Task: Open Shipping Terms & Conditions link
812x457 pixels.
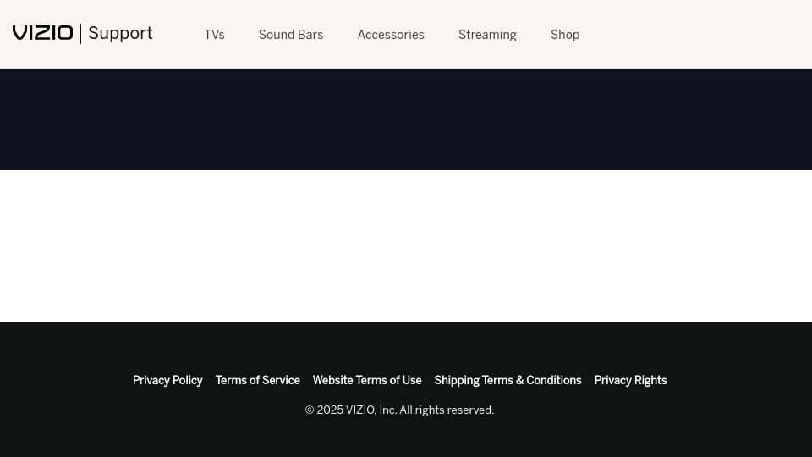Action: click(x=507, y=380)
